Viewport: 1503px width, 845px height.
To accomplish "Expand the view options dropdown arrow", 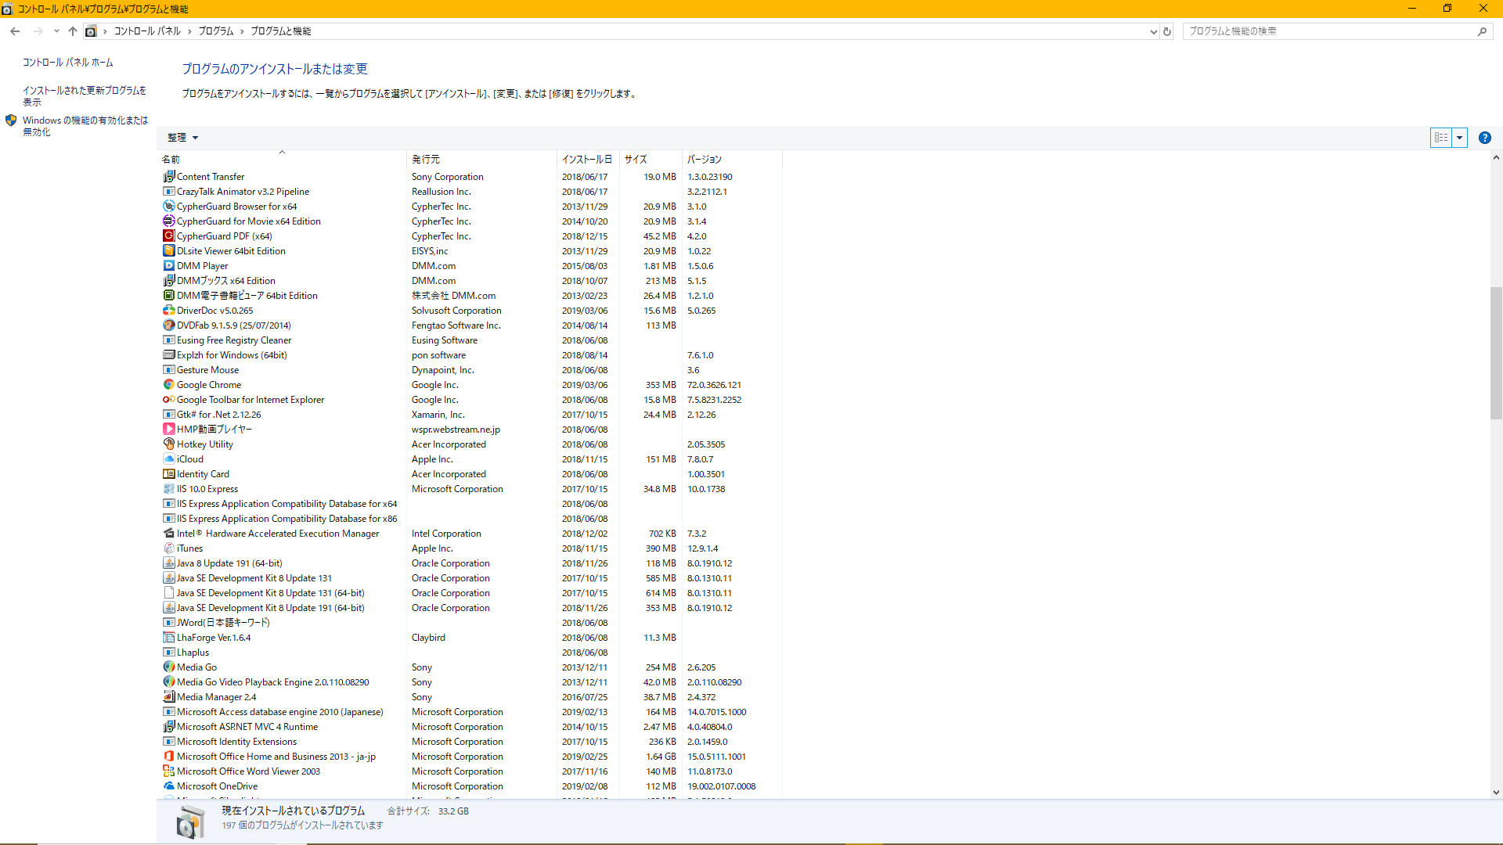I will coord(1459,138).
